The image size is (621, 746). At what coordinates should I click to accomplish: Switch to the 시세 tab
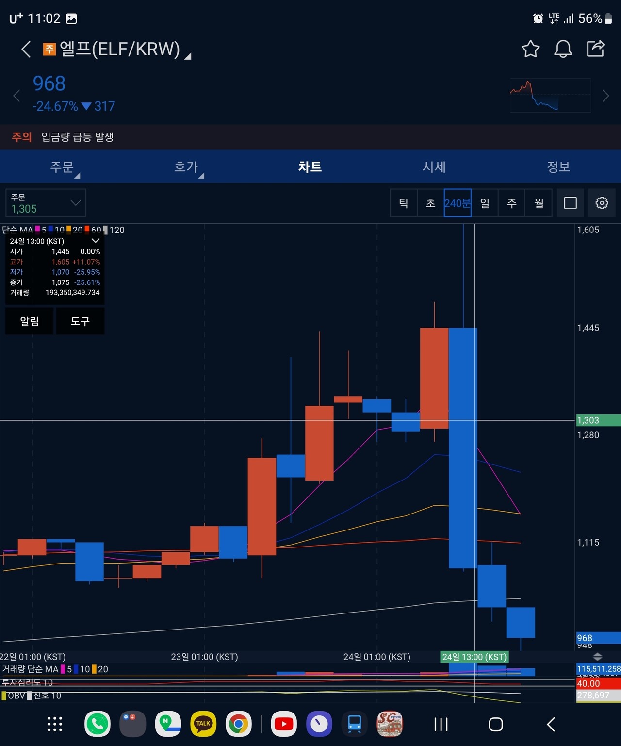coord(434,167)
